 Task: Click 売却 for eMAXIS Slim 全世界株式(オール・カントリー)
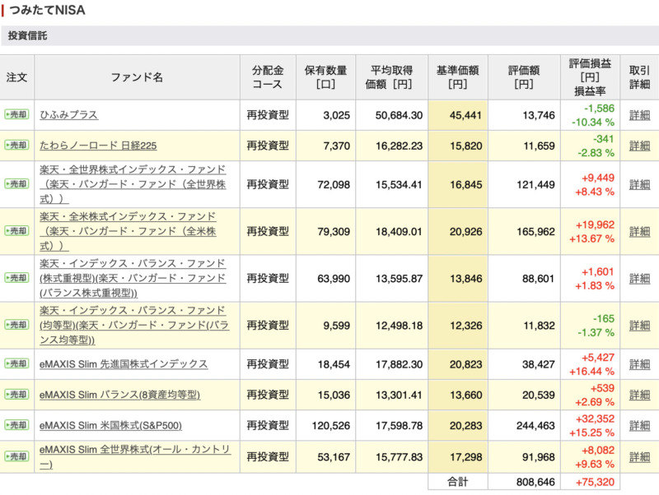[16, 456]
